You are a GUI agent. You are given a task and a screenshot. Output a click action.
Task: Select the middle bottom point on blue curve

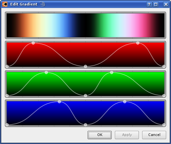[85, 125]
